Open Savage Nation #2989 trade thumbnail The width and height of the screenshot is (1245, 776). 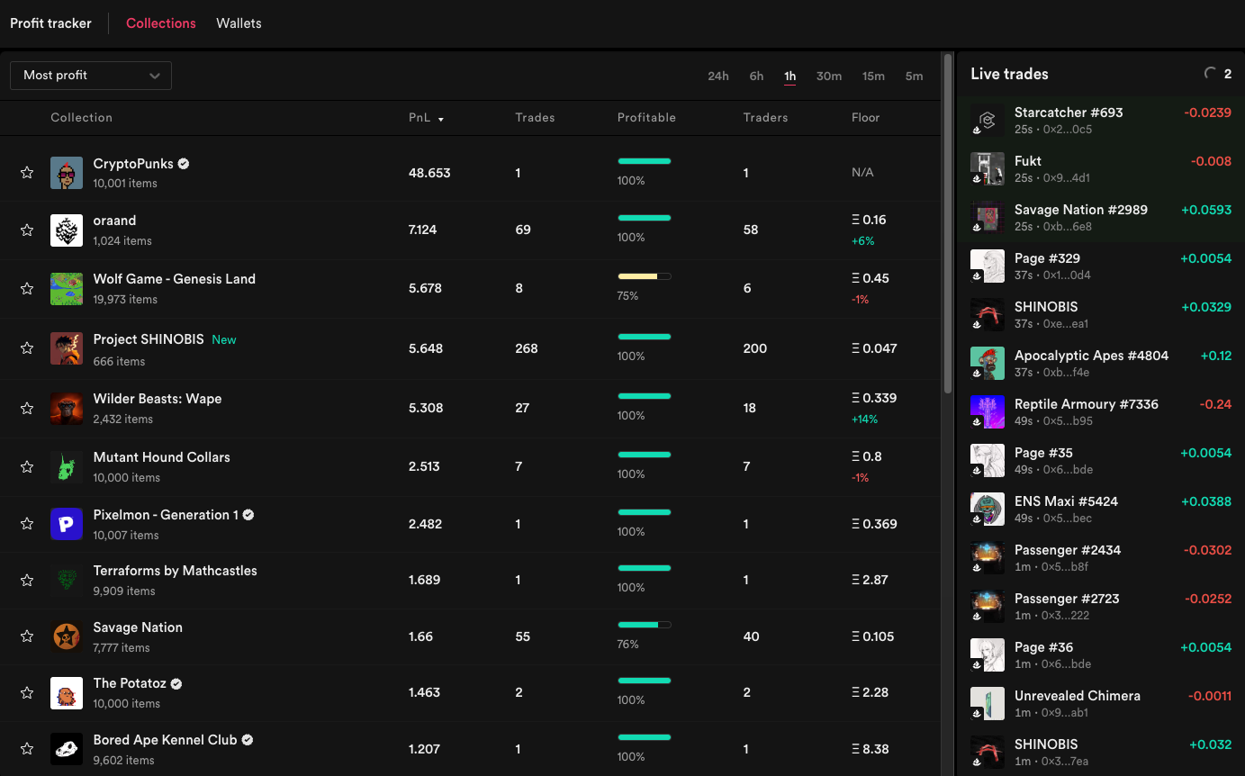pos(988,217)
